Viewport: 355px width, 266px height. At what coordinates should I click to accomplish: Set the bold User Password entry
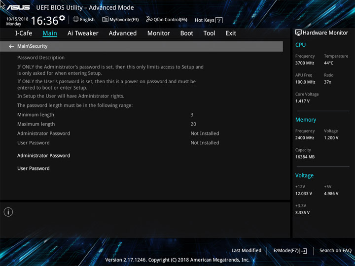[34, 168]
